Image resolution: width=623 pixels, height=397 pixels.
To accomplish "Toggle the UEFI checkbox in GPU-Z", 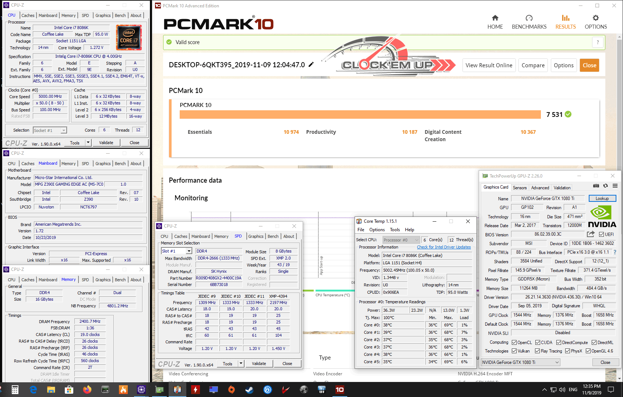I will [x=601, y=235].
